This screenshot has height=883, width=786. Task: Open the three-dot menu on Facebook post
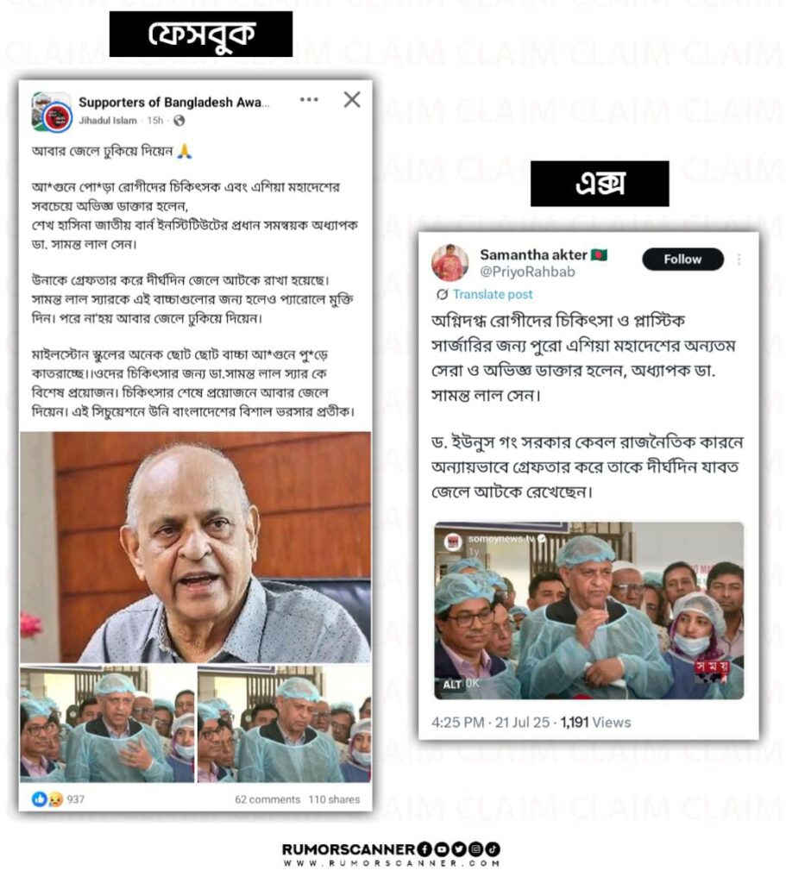(x=309, y=100)
